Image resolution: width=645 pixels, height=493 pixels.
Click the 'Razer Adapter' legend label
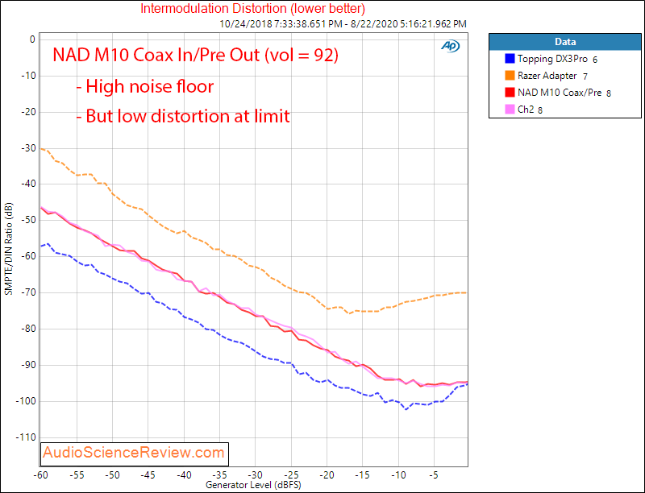[547, 76]
